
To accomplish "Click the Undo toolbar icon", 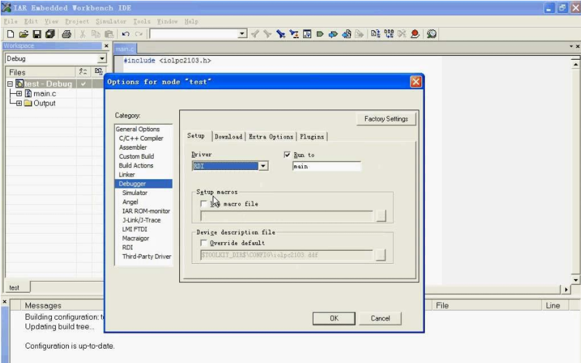I will [x=125, y=34].
